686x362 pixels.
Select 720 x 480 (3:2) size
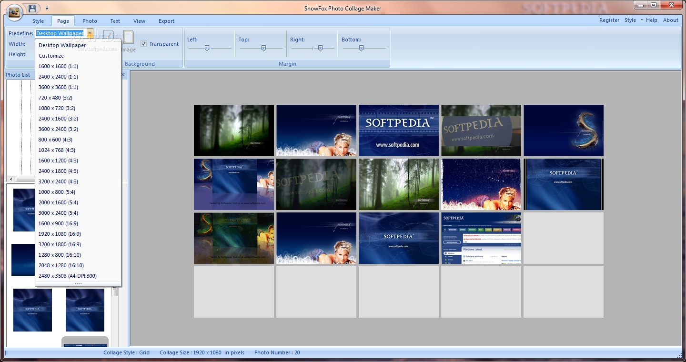pos(78,98)
